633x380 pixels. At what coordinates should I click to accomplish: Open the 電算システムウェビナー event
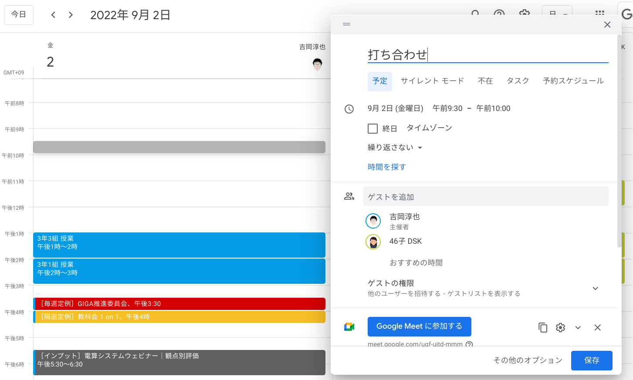point(179,363)
